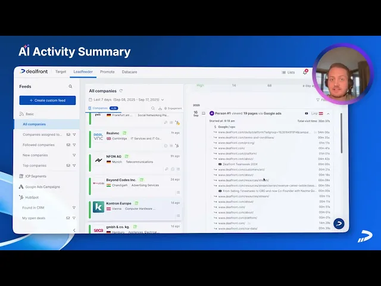Viewport: 381px width, 286px height.
Task: Open the Followed companies feed
Action: pos(38,145)
